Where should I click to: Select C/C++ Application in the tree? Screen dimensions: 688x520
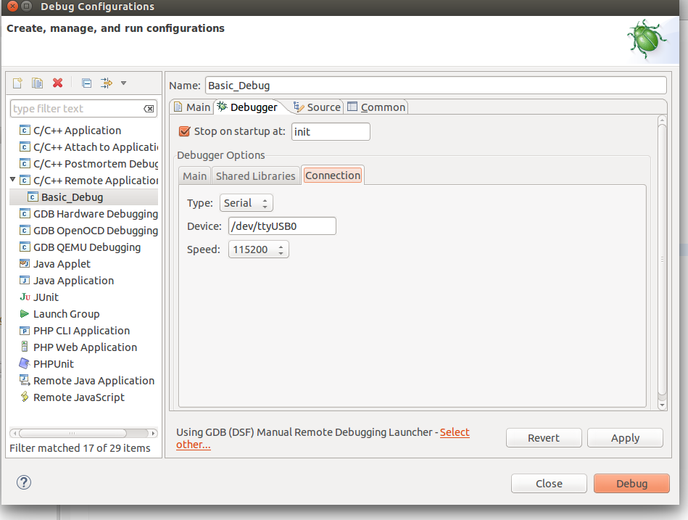(x=78, y=131)
